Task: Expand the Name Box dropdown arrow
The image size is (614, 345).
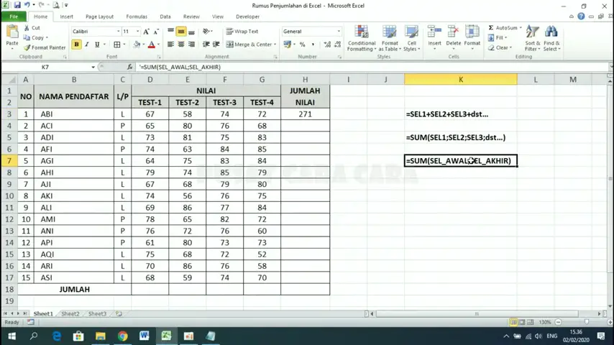Action: coord(93,67)
